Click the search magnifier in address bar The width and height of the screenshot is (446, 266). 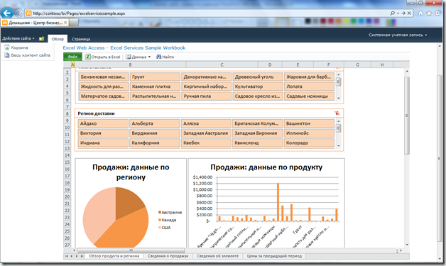(393, 13)
